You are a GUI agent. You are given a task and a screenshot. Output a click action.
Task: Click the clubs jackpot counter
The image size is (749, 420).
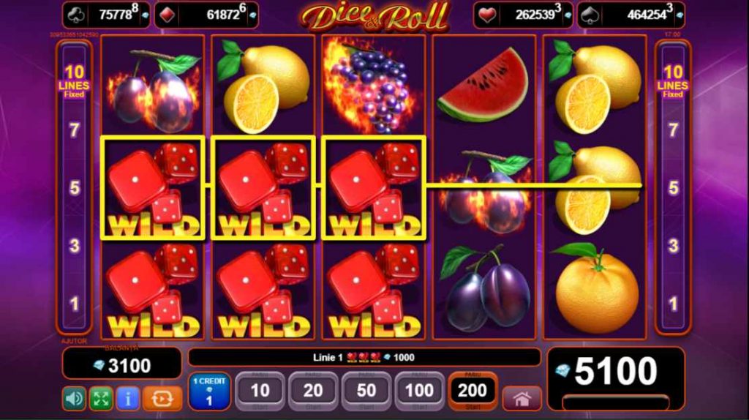click(x=106, y=15)
